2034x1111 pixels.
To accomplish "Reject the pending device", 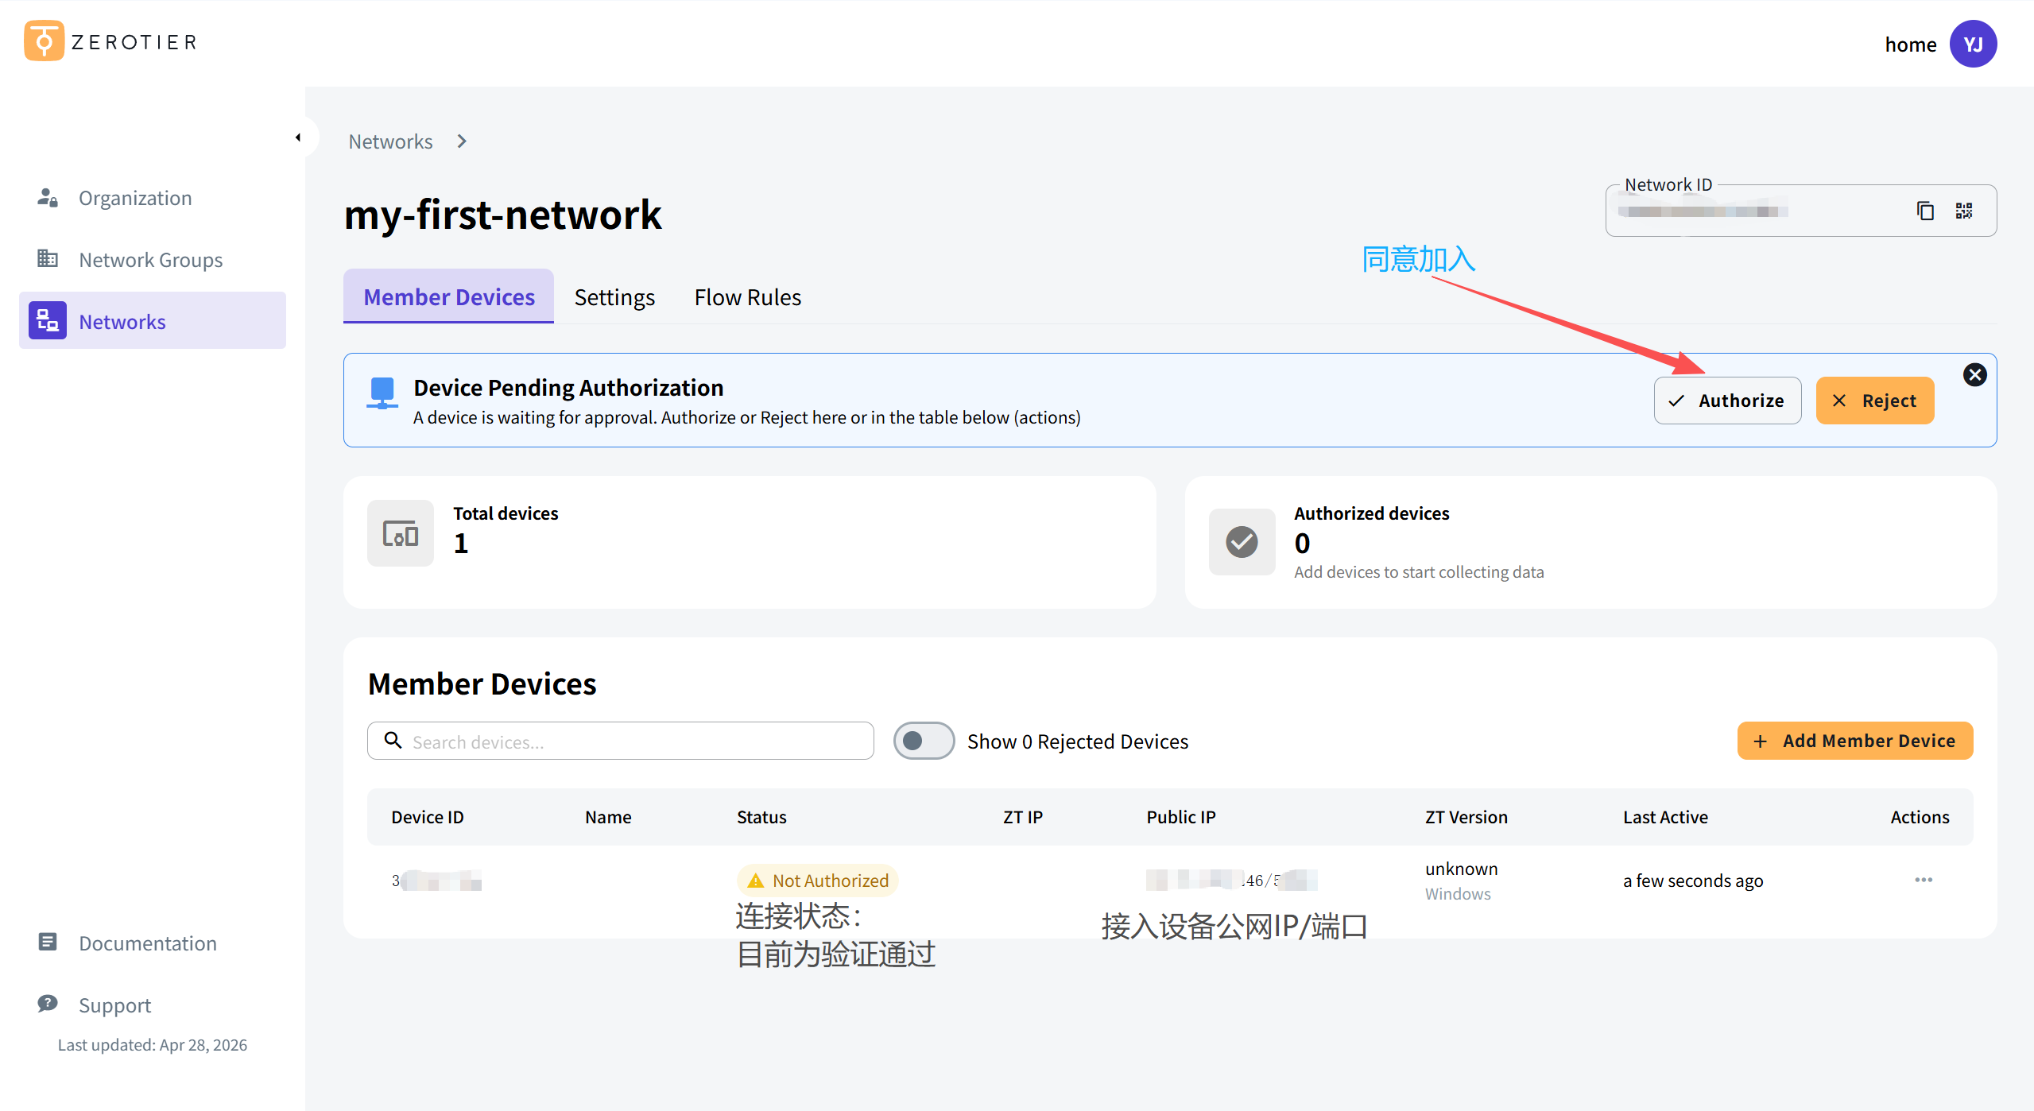I will 1874,401.
